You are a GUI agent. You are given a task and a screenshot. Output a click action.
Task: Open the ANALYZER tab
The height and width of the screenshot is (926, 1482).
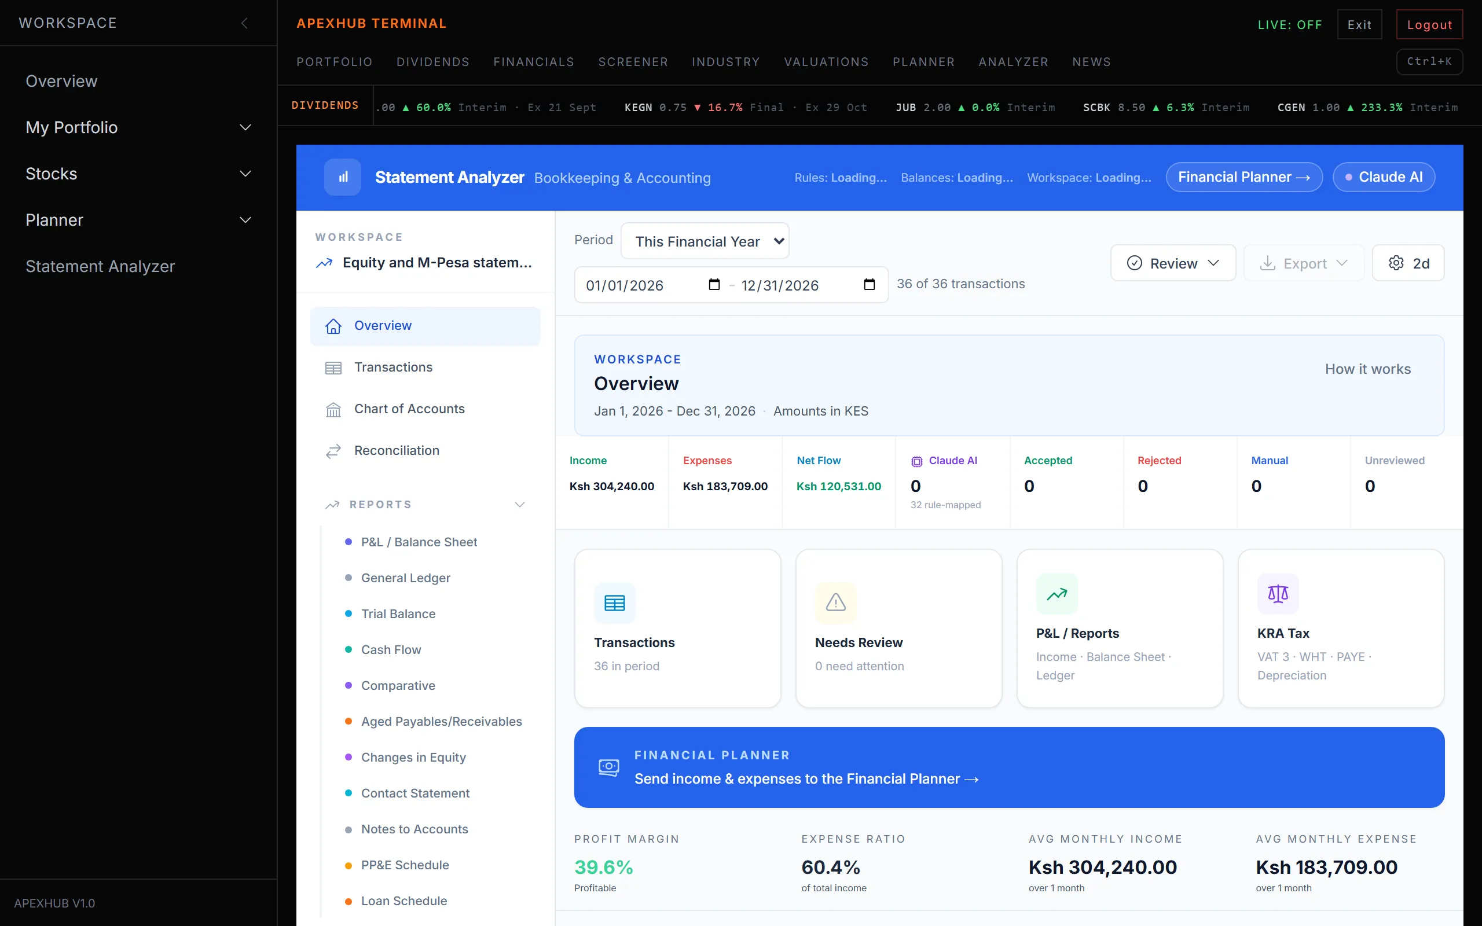click(1014, 62)
